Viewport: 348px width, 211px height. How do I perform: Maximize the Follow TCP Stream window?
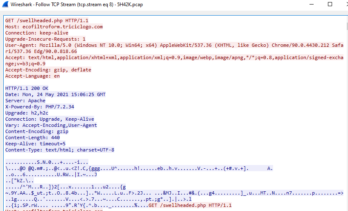(x=330, y=4)
